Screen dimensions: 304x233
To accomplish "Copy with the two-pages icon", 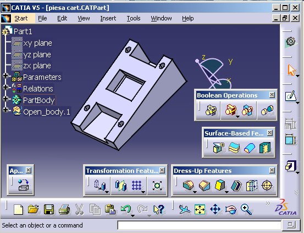I will coord(95,209).
